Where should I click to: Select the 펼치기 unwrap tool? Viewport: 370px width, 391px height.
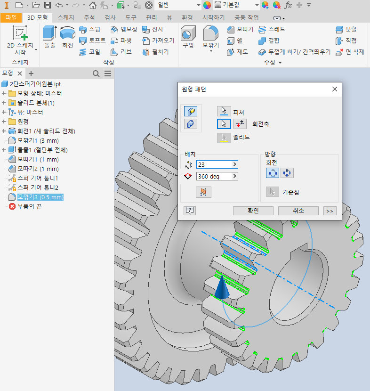(x=155, y=52)
